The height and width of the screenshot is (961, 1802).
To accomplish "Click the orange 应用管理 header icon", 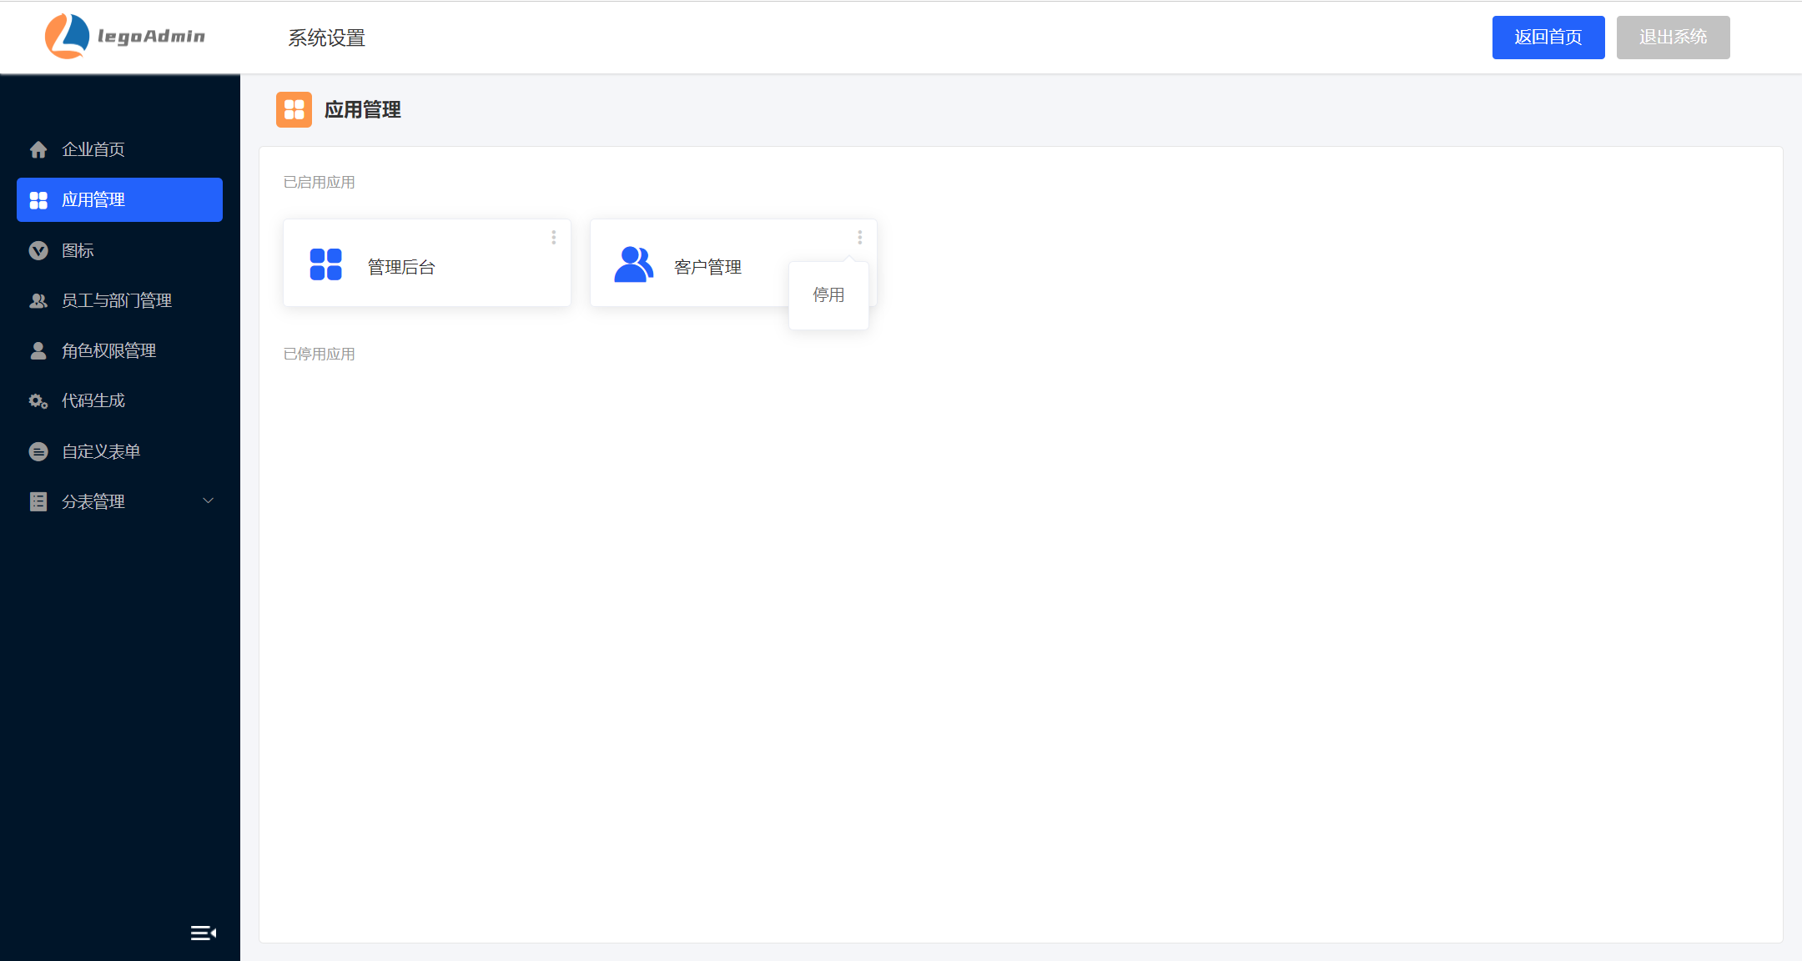I will pyautogui.click(x=294, y=109).
